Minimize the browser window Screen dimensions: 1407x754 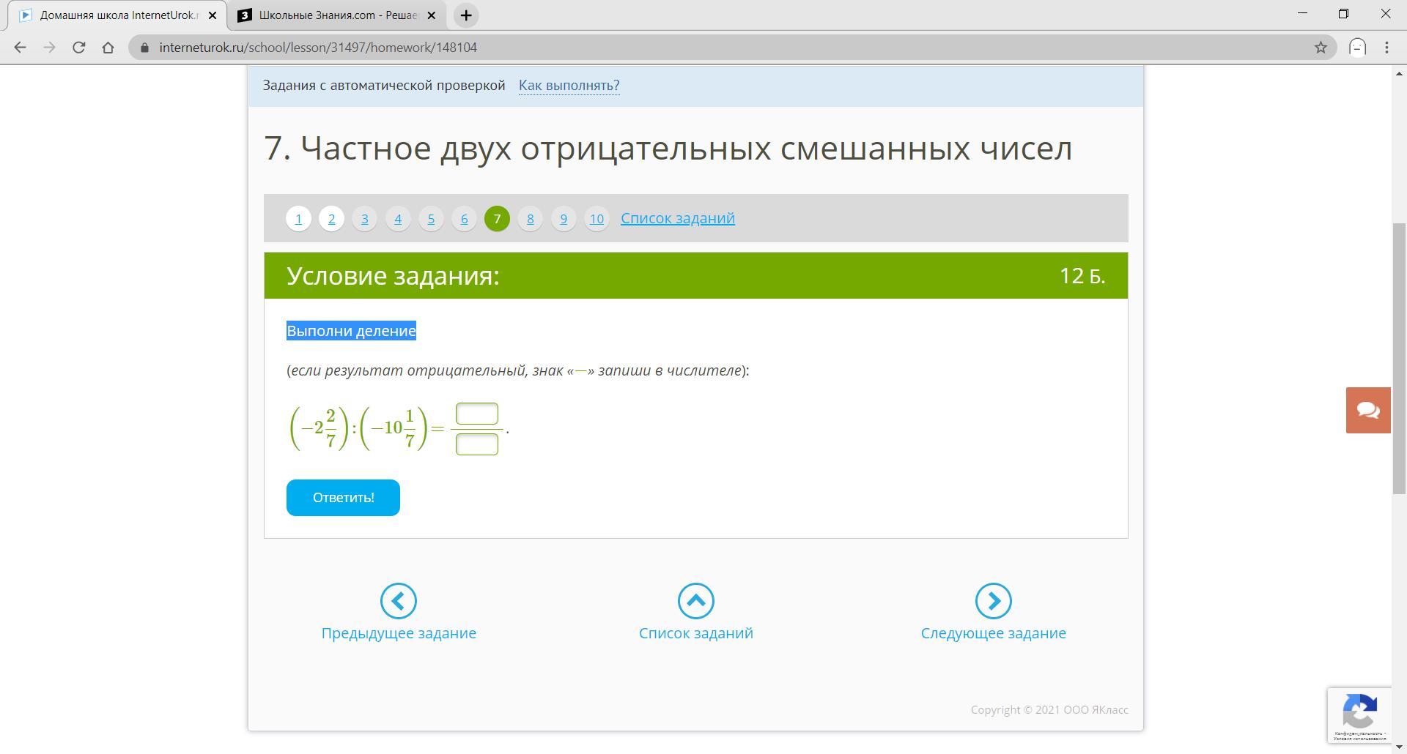click(x=1302, y=14)
